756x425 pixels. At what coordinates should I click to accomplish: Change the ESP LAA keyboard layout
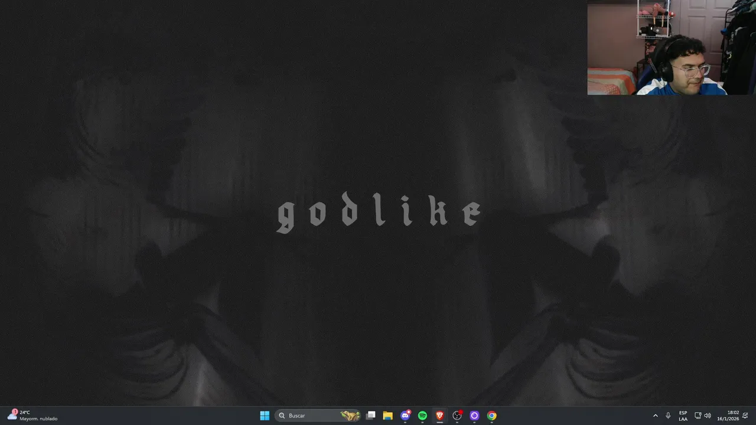click(x=683, y=416)
